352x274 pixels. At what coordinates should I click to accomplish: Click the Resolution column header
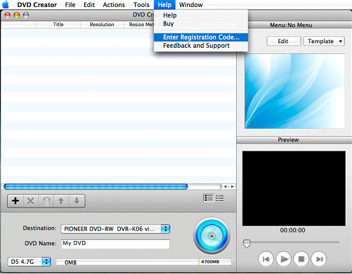[102, 24]
